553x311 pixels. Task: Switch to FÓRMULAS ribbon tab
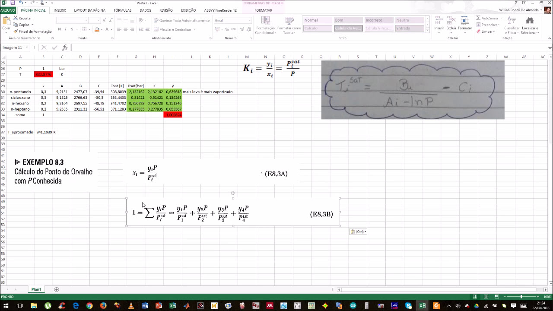(123, 10)
